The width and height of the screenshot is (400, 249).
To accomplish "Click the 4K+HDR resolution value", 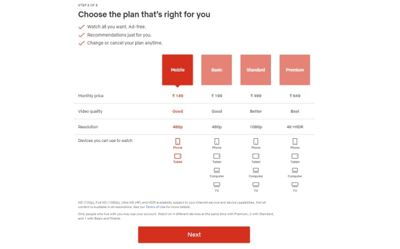I will tap(295, 127).
